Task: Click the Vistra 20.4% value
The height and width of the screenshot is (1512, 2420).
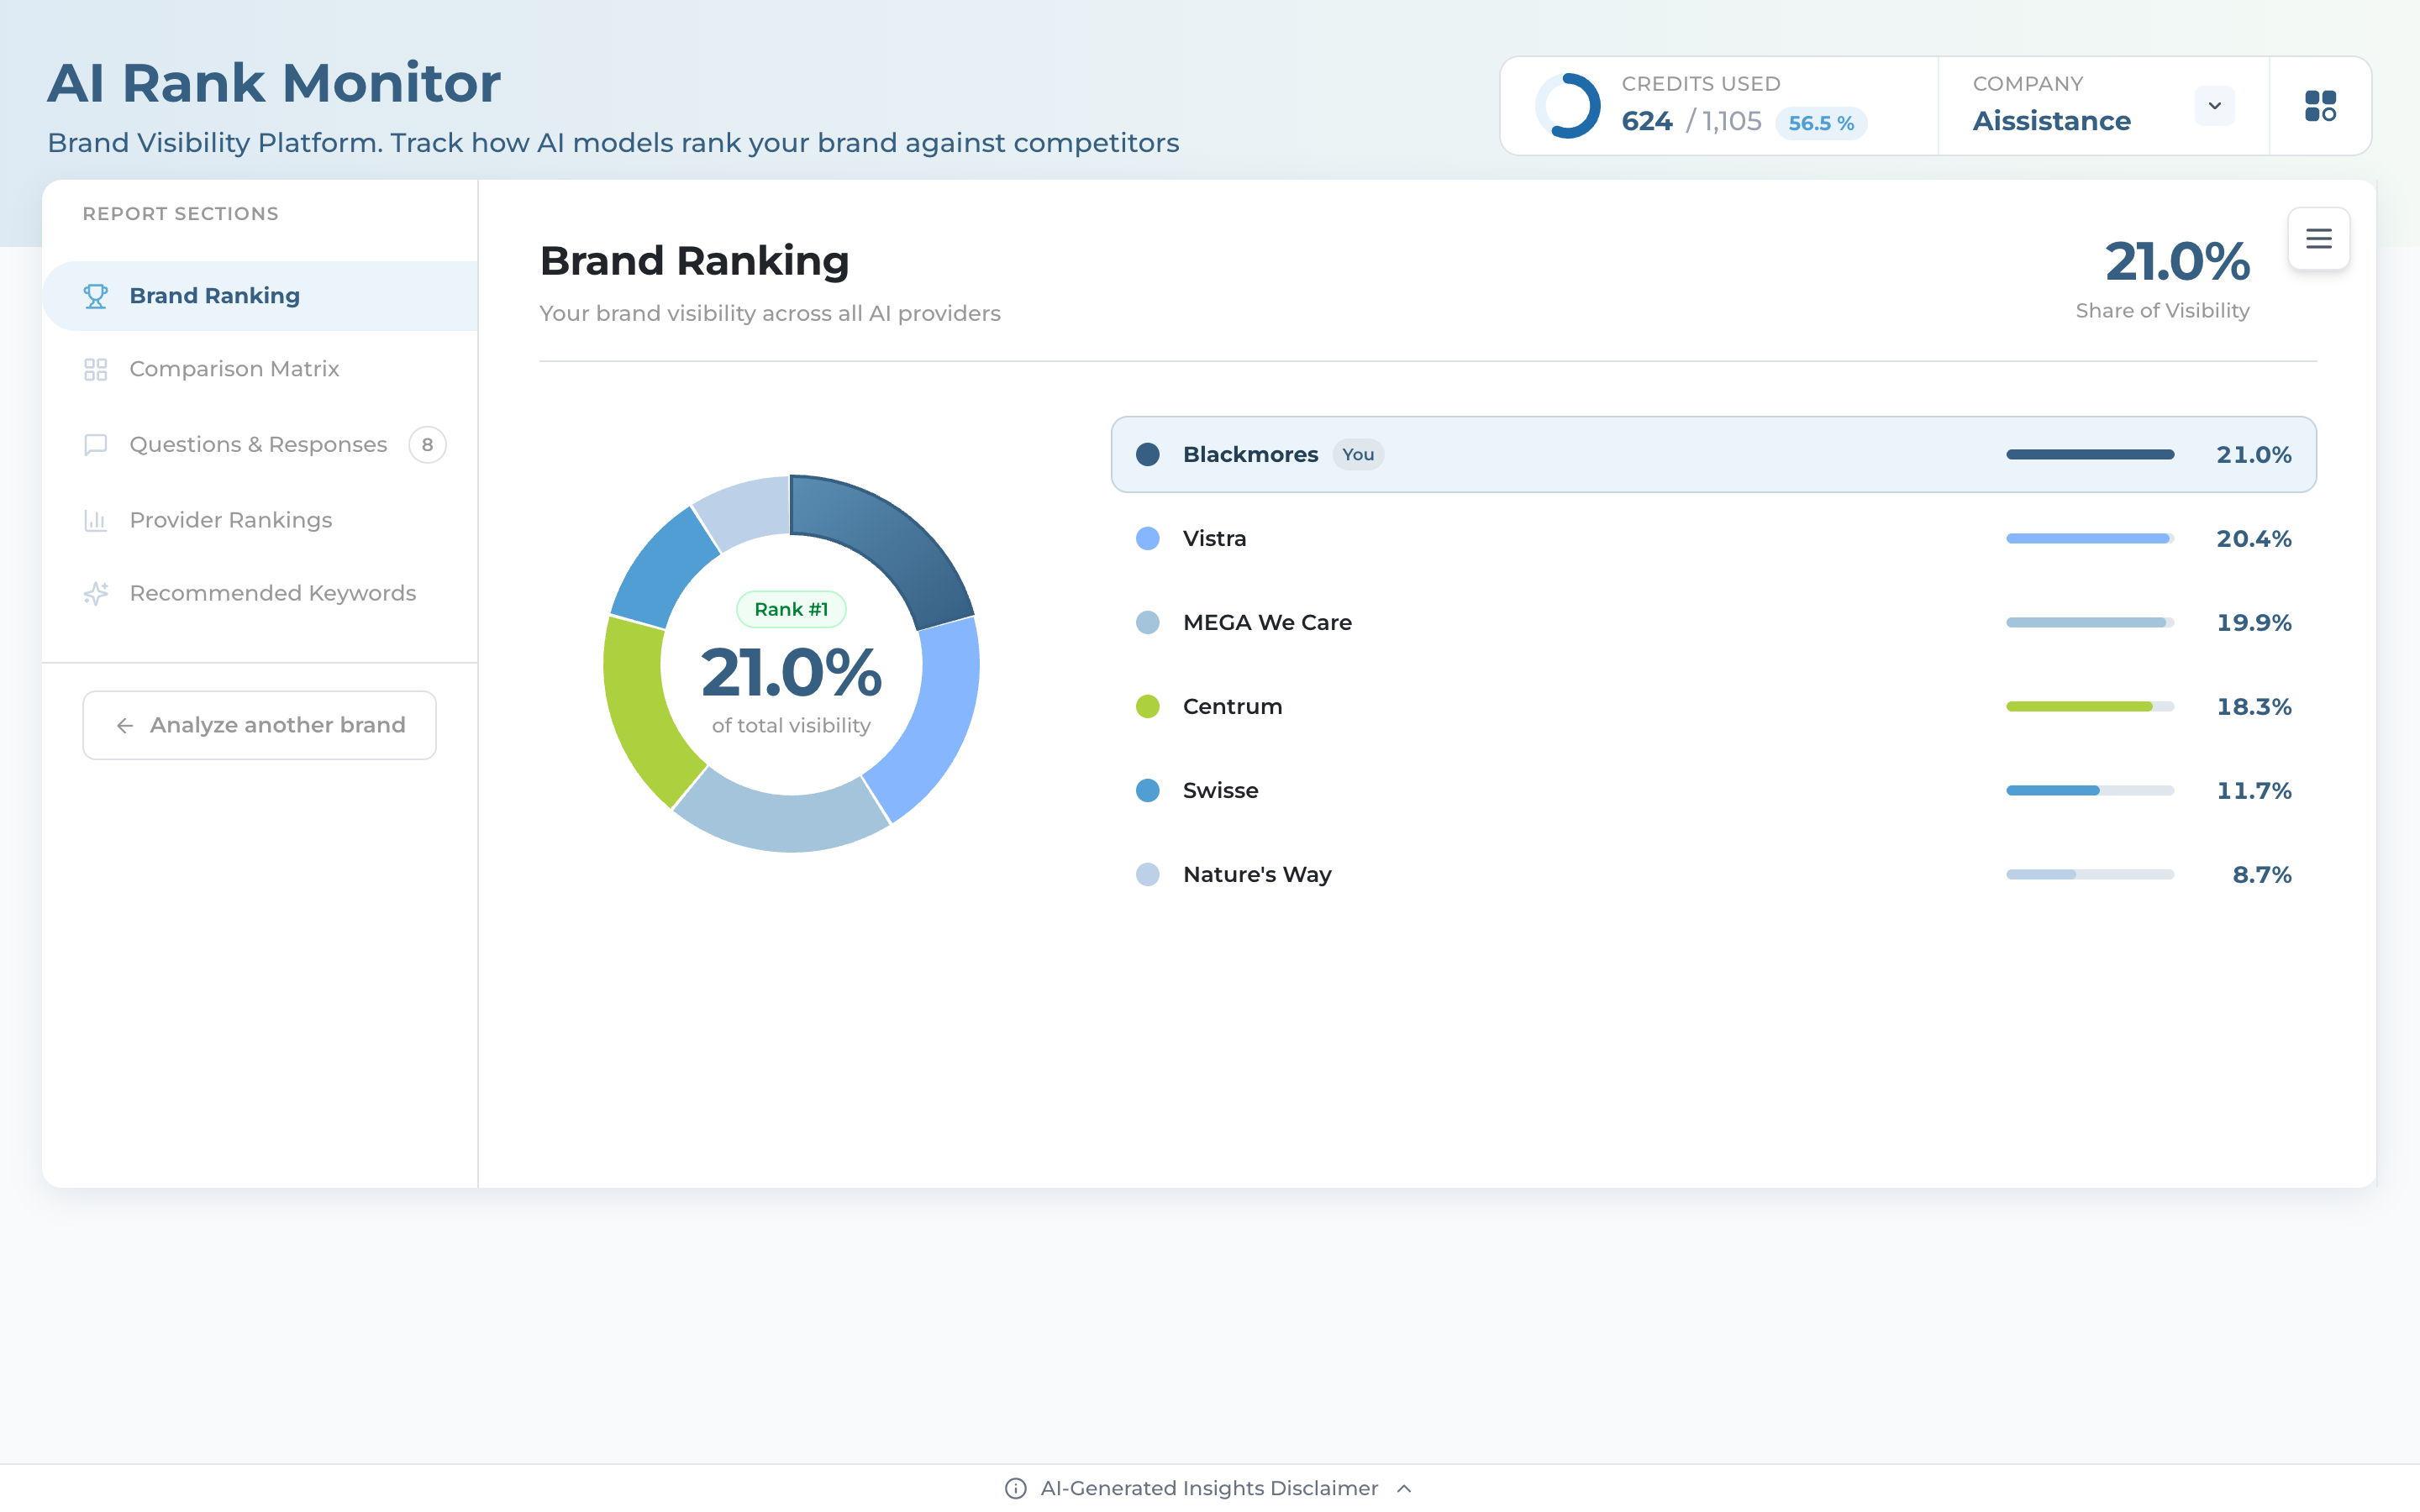Action: tap(2254, 539)
